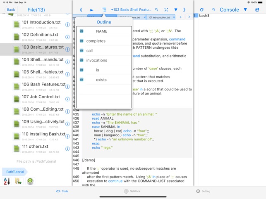Click the method icon beside invocations

81,60
